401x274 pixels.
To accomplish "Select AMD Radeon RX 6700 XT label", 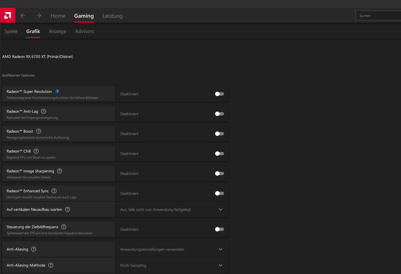I will (38, 57).
